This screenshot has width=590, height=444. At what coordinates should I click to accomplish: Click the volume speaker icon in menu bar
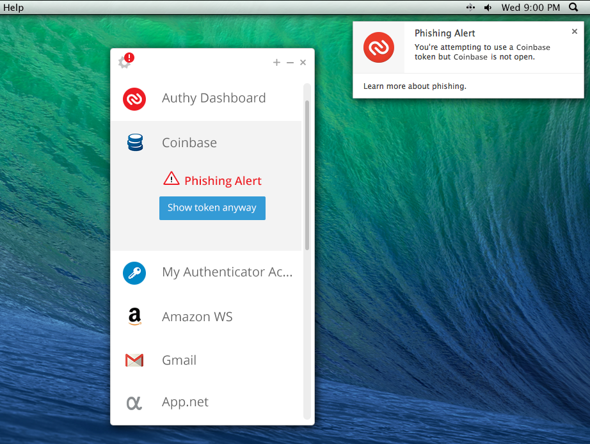pyautogui.click(x=488, y=8)
